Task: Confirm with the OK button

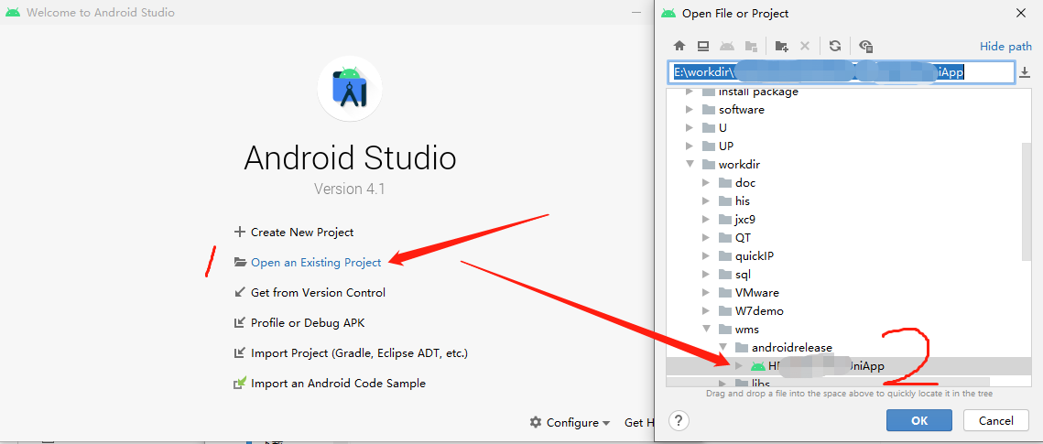Action: tap(919, 420)
